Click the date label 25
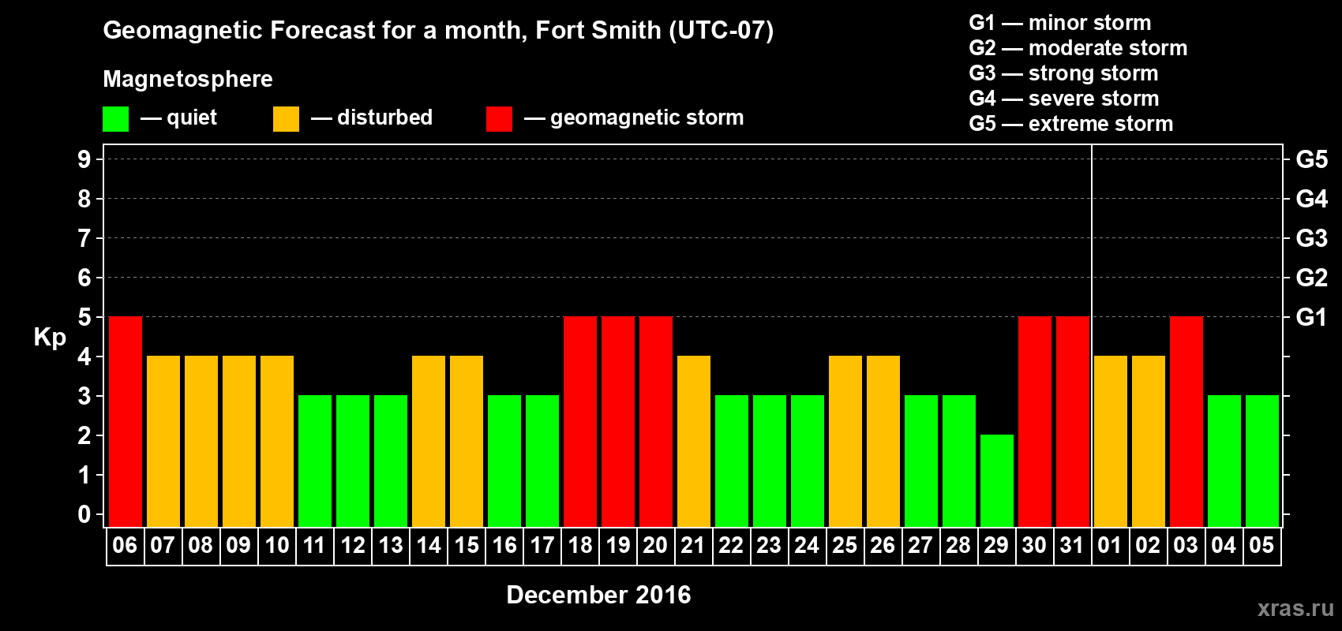 click(845, 545)
